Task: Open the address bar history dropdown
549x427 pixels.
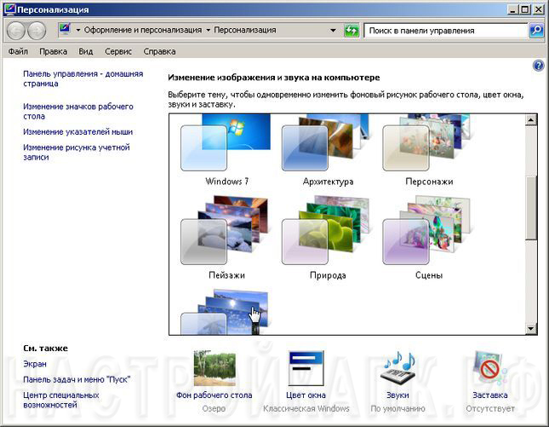Action: 334,31
